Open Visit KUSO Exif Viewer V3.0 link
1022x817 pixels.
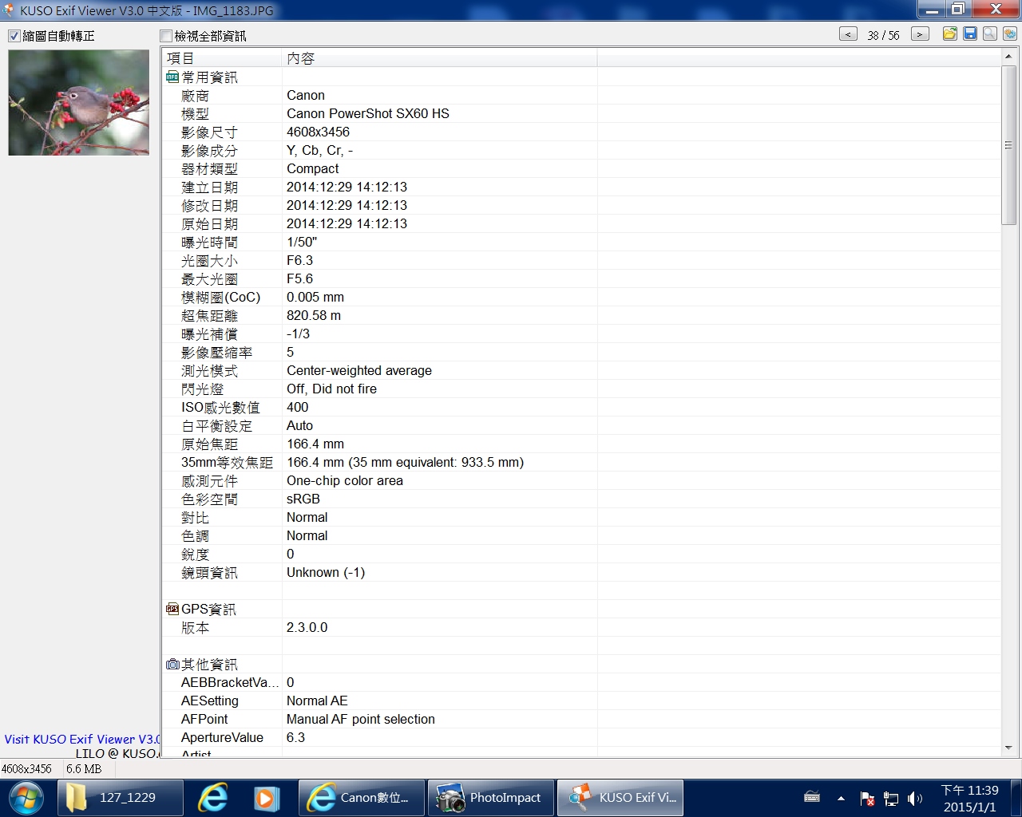(81, 740)
